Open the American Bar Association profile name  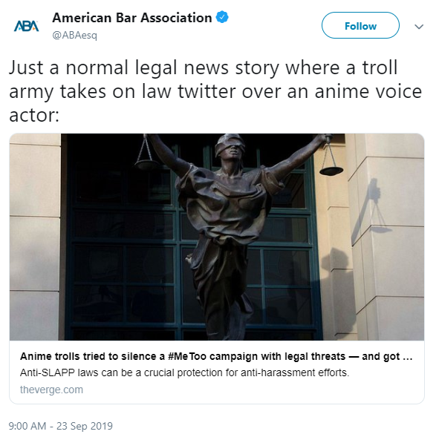(x=132, y=18)
